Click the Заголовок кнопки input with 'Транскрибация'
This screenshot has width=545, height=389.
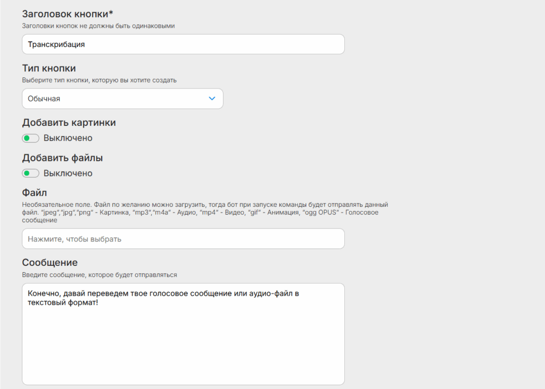pyautogui.click(x=183, y=45)
